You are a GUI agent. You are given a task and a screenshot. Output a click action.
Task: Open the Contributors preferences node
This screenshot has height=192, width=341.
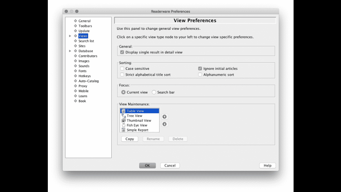(x=88, y=56)
